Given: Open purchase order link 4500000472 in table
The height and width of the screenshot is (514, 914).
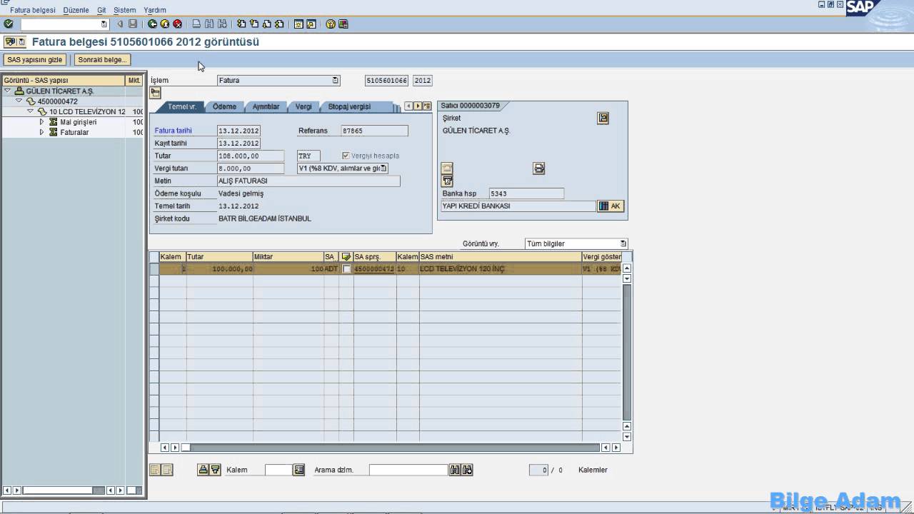Looking at the screenshot, I should click(x=374, y=269).
